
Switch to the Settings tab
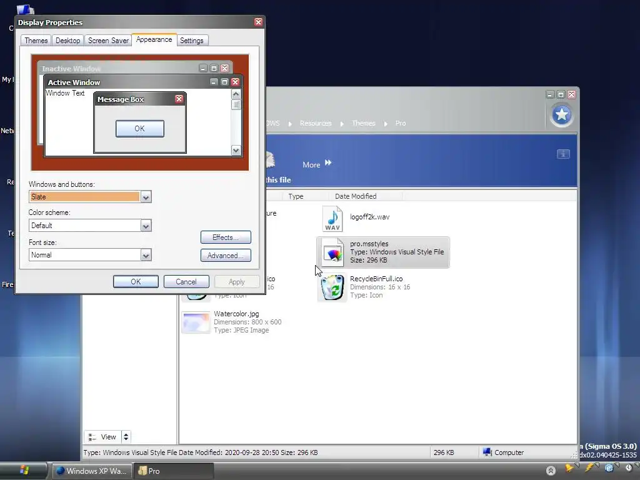(192, 41)
